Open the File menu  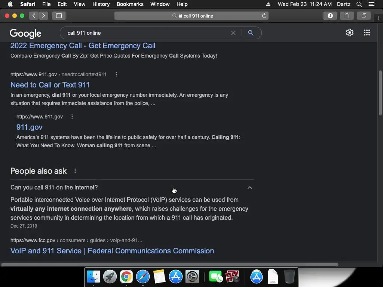pos(46,4)
